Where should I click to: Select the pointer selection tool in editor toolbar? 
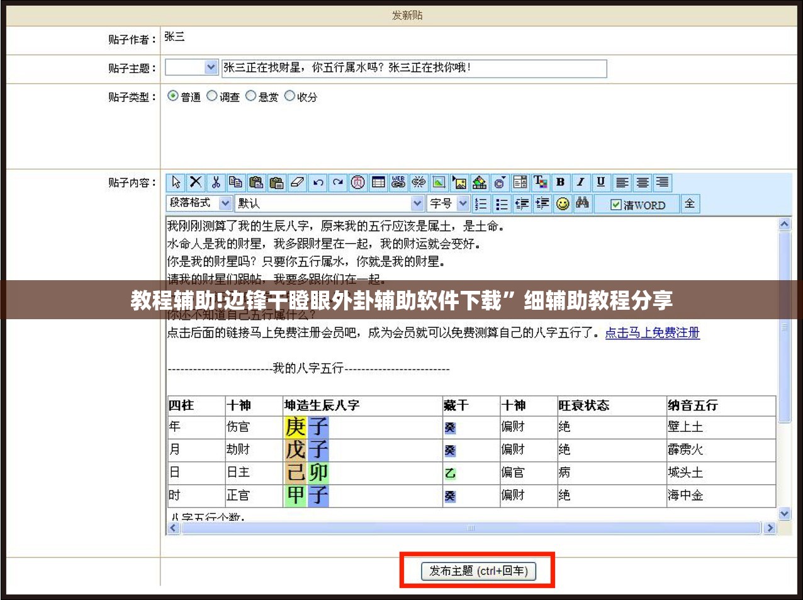(176, 183)
